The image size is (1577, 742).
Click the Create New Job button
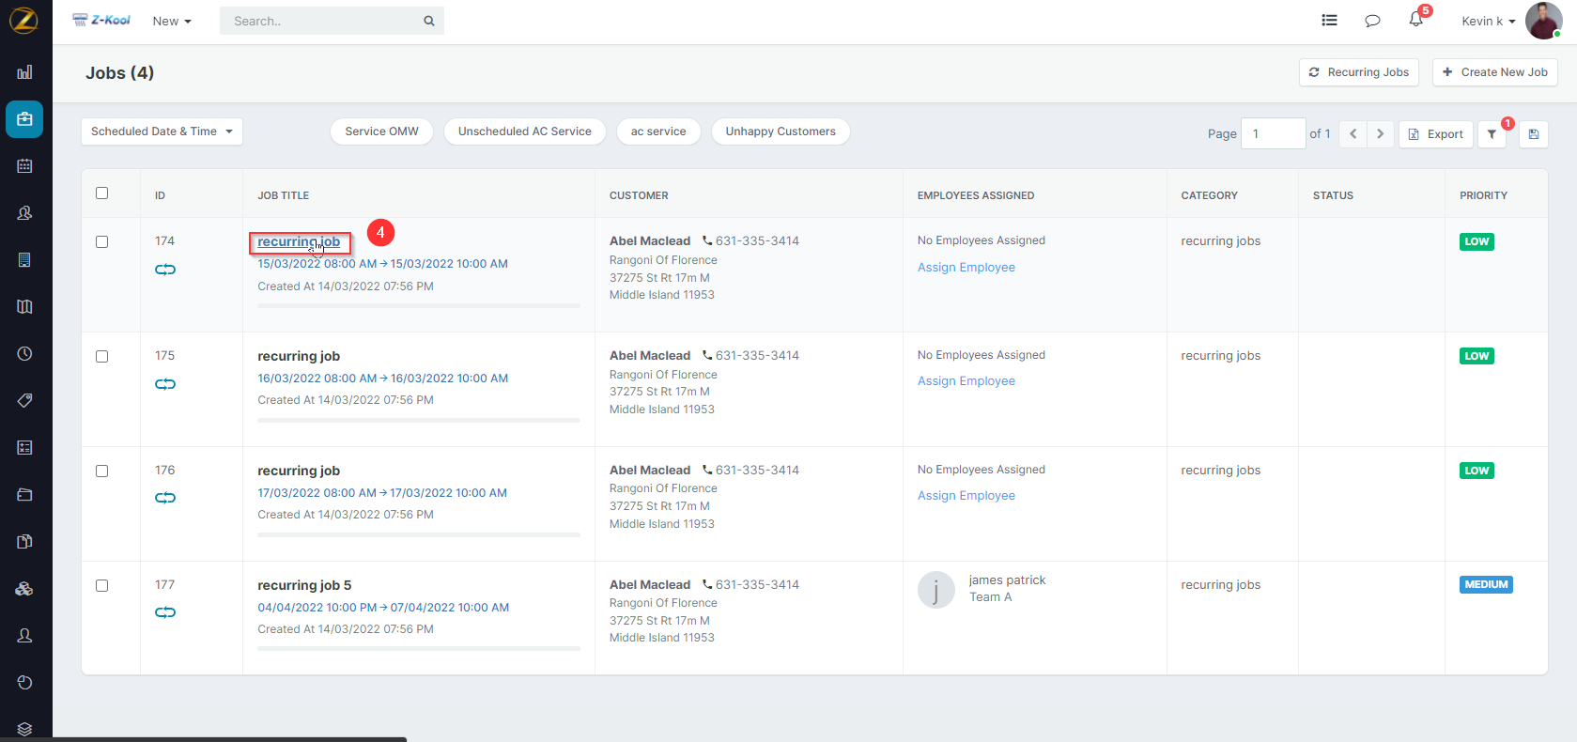pyautogui.click(x=1494, y=72)
